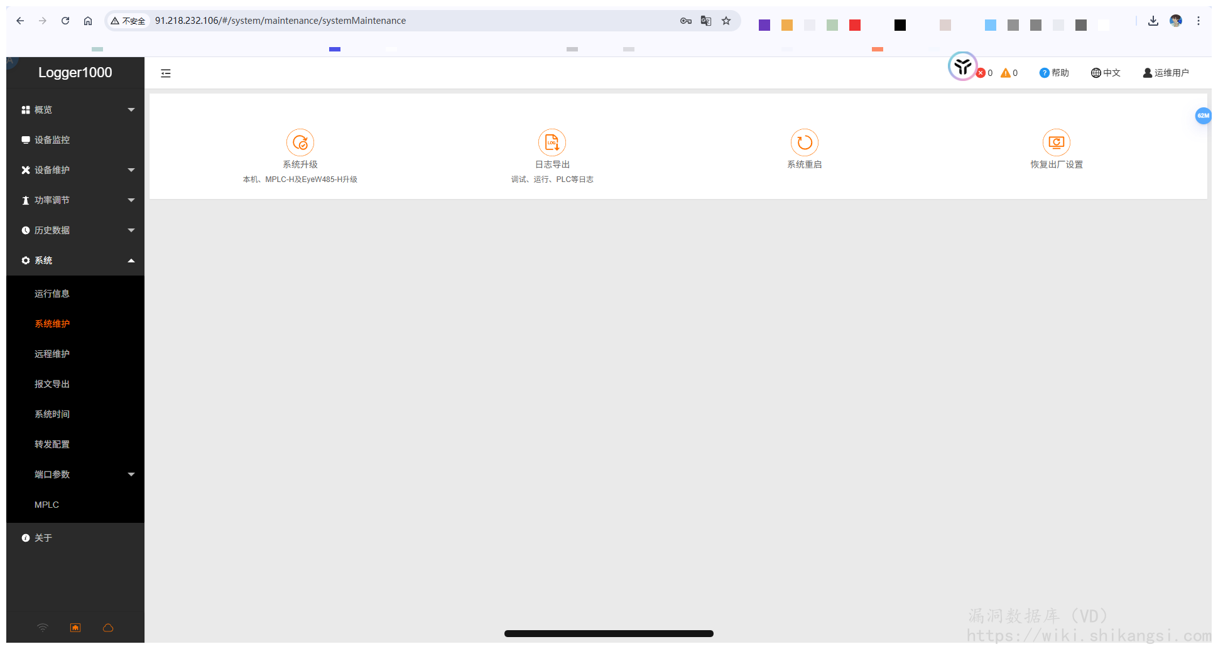The height and width of the screenshot is (649, 1218).
Task: Open the 中文 language selector
Action: pos(1106,73)
